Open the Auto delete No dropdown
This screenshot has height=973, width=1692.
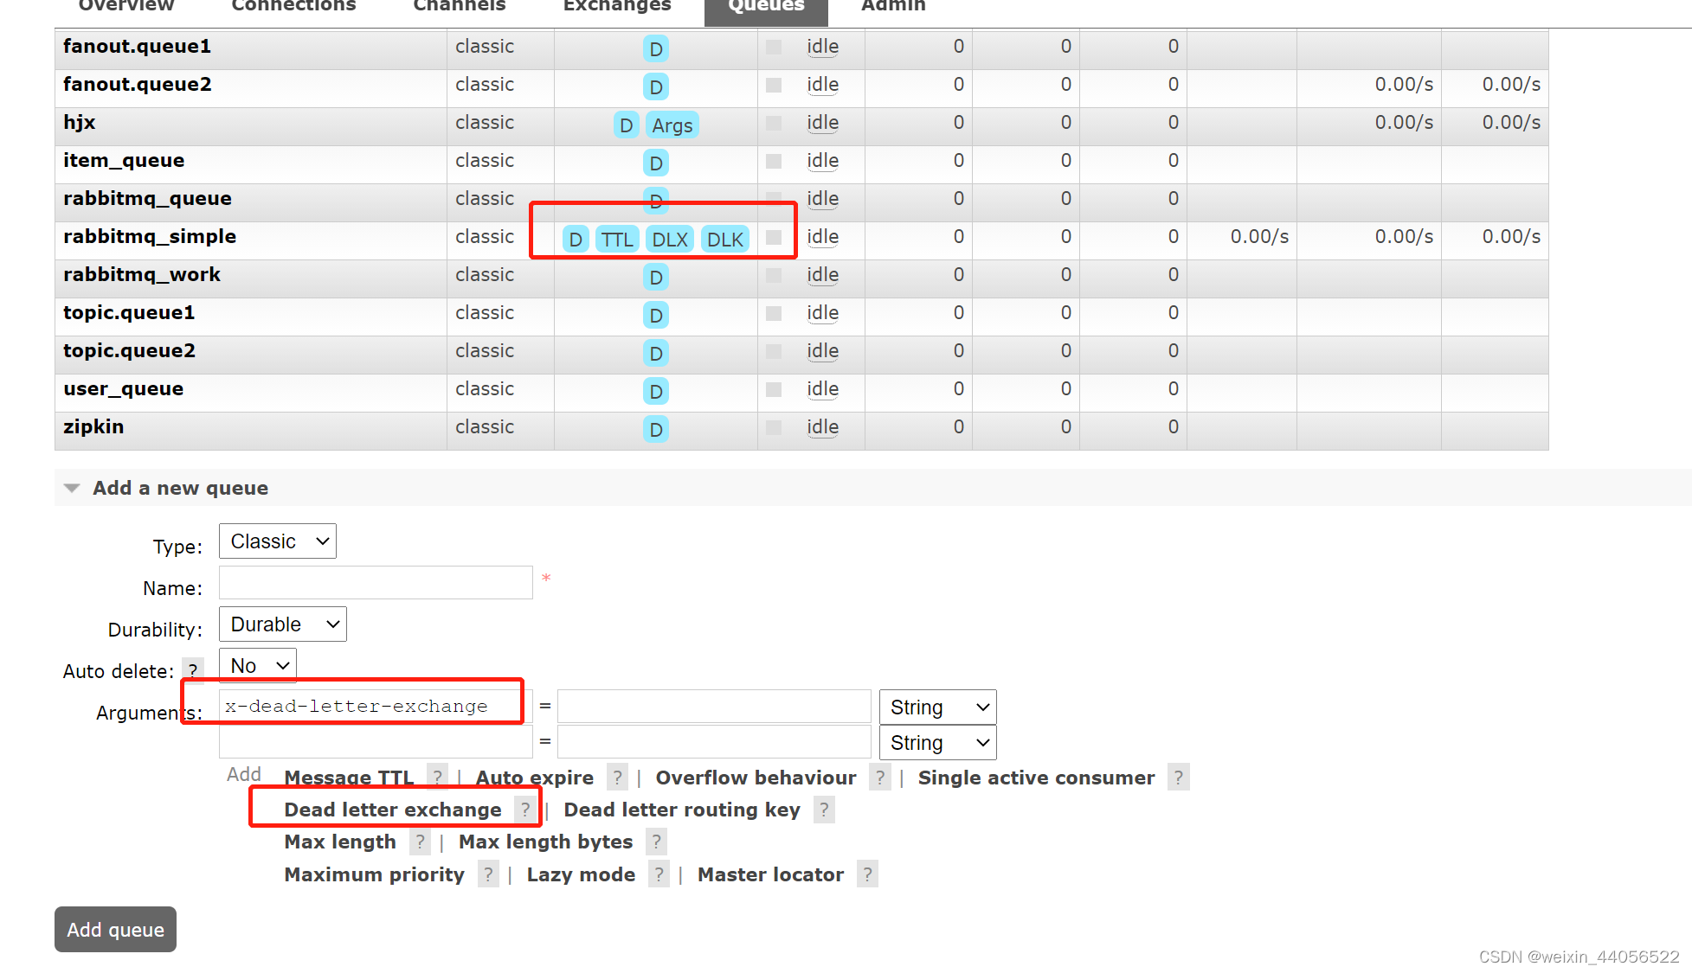pyautogui.click(x=257, y=666)
